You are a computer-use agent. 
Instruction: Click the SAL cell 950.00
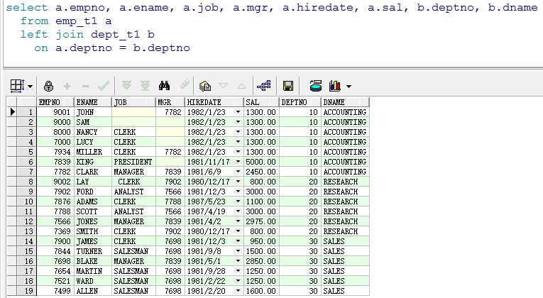261,241
